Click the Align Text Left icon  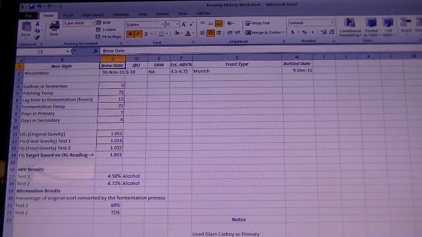pyautogui.click(x=203, y=33)
